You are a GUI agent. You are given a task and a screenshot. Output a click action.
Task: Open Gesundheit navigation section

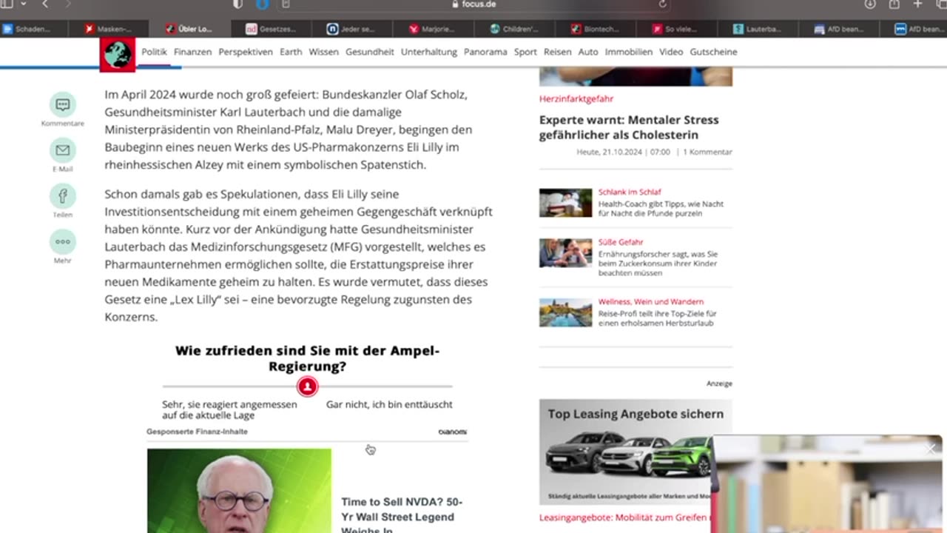(370, 52)
